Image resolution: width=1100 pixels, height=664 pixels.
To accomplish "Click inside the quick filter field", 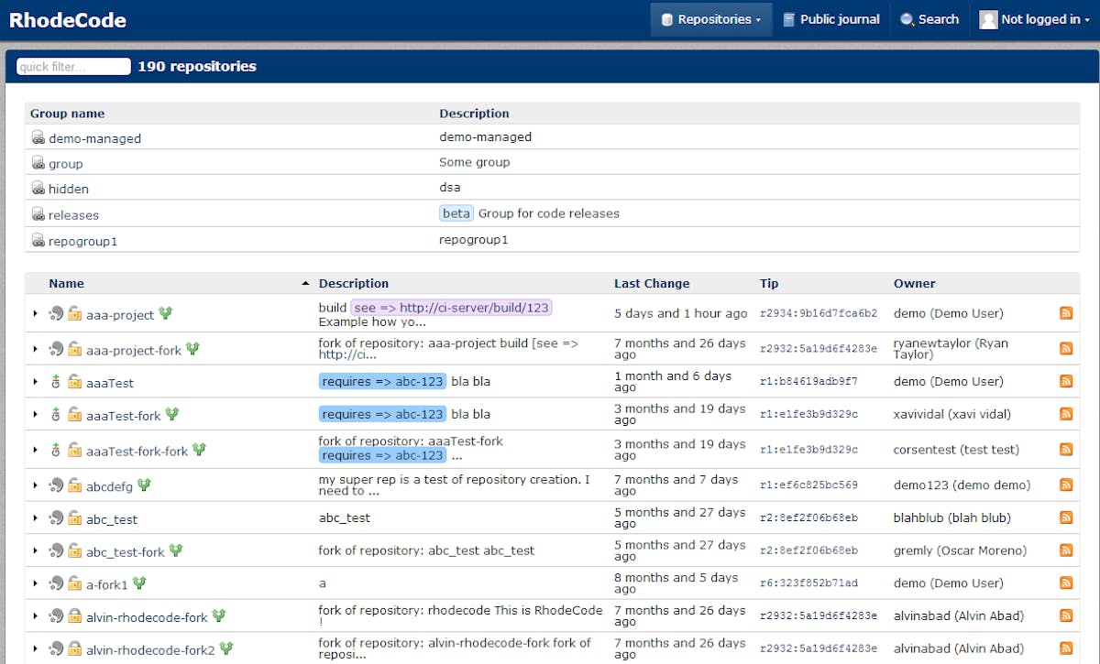I will [71, 65].
